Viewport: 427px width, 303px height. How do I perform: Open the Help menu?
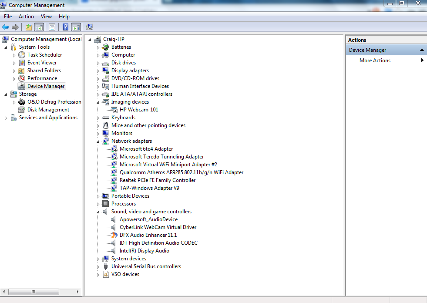point(64,17)
